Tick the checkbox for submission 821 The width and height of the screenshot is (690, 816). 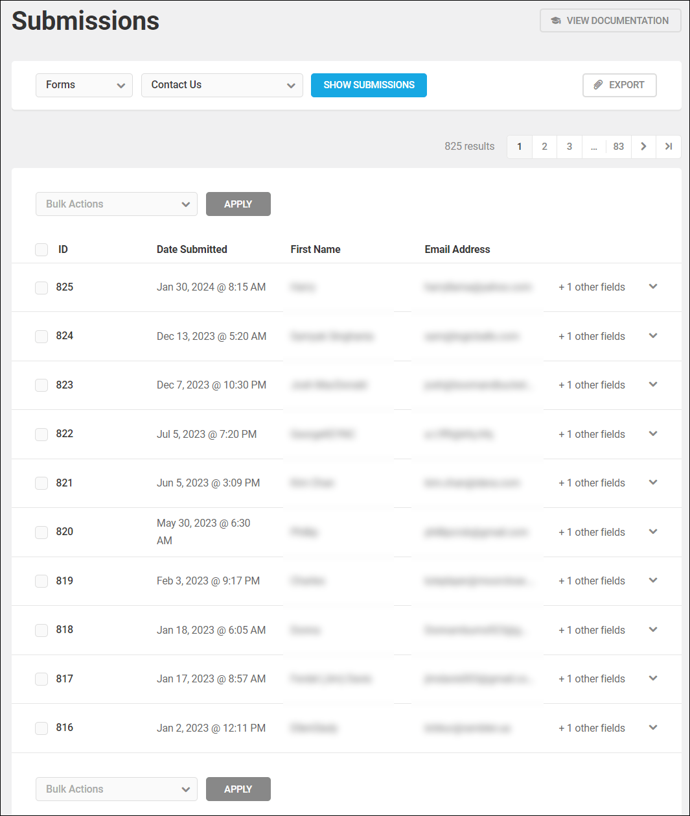point(41,483)
